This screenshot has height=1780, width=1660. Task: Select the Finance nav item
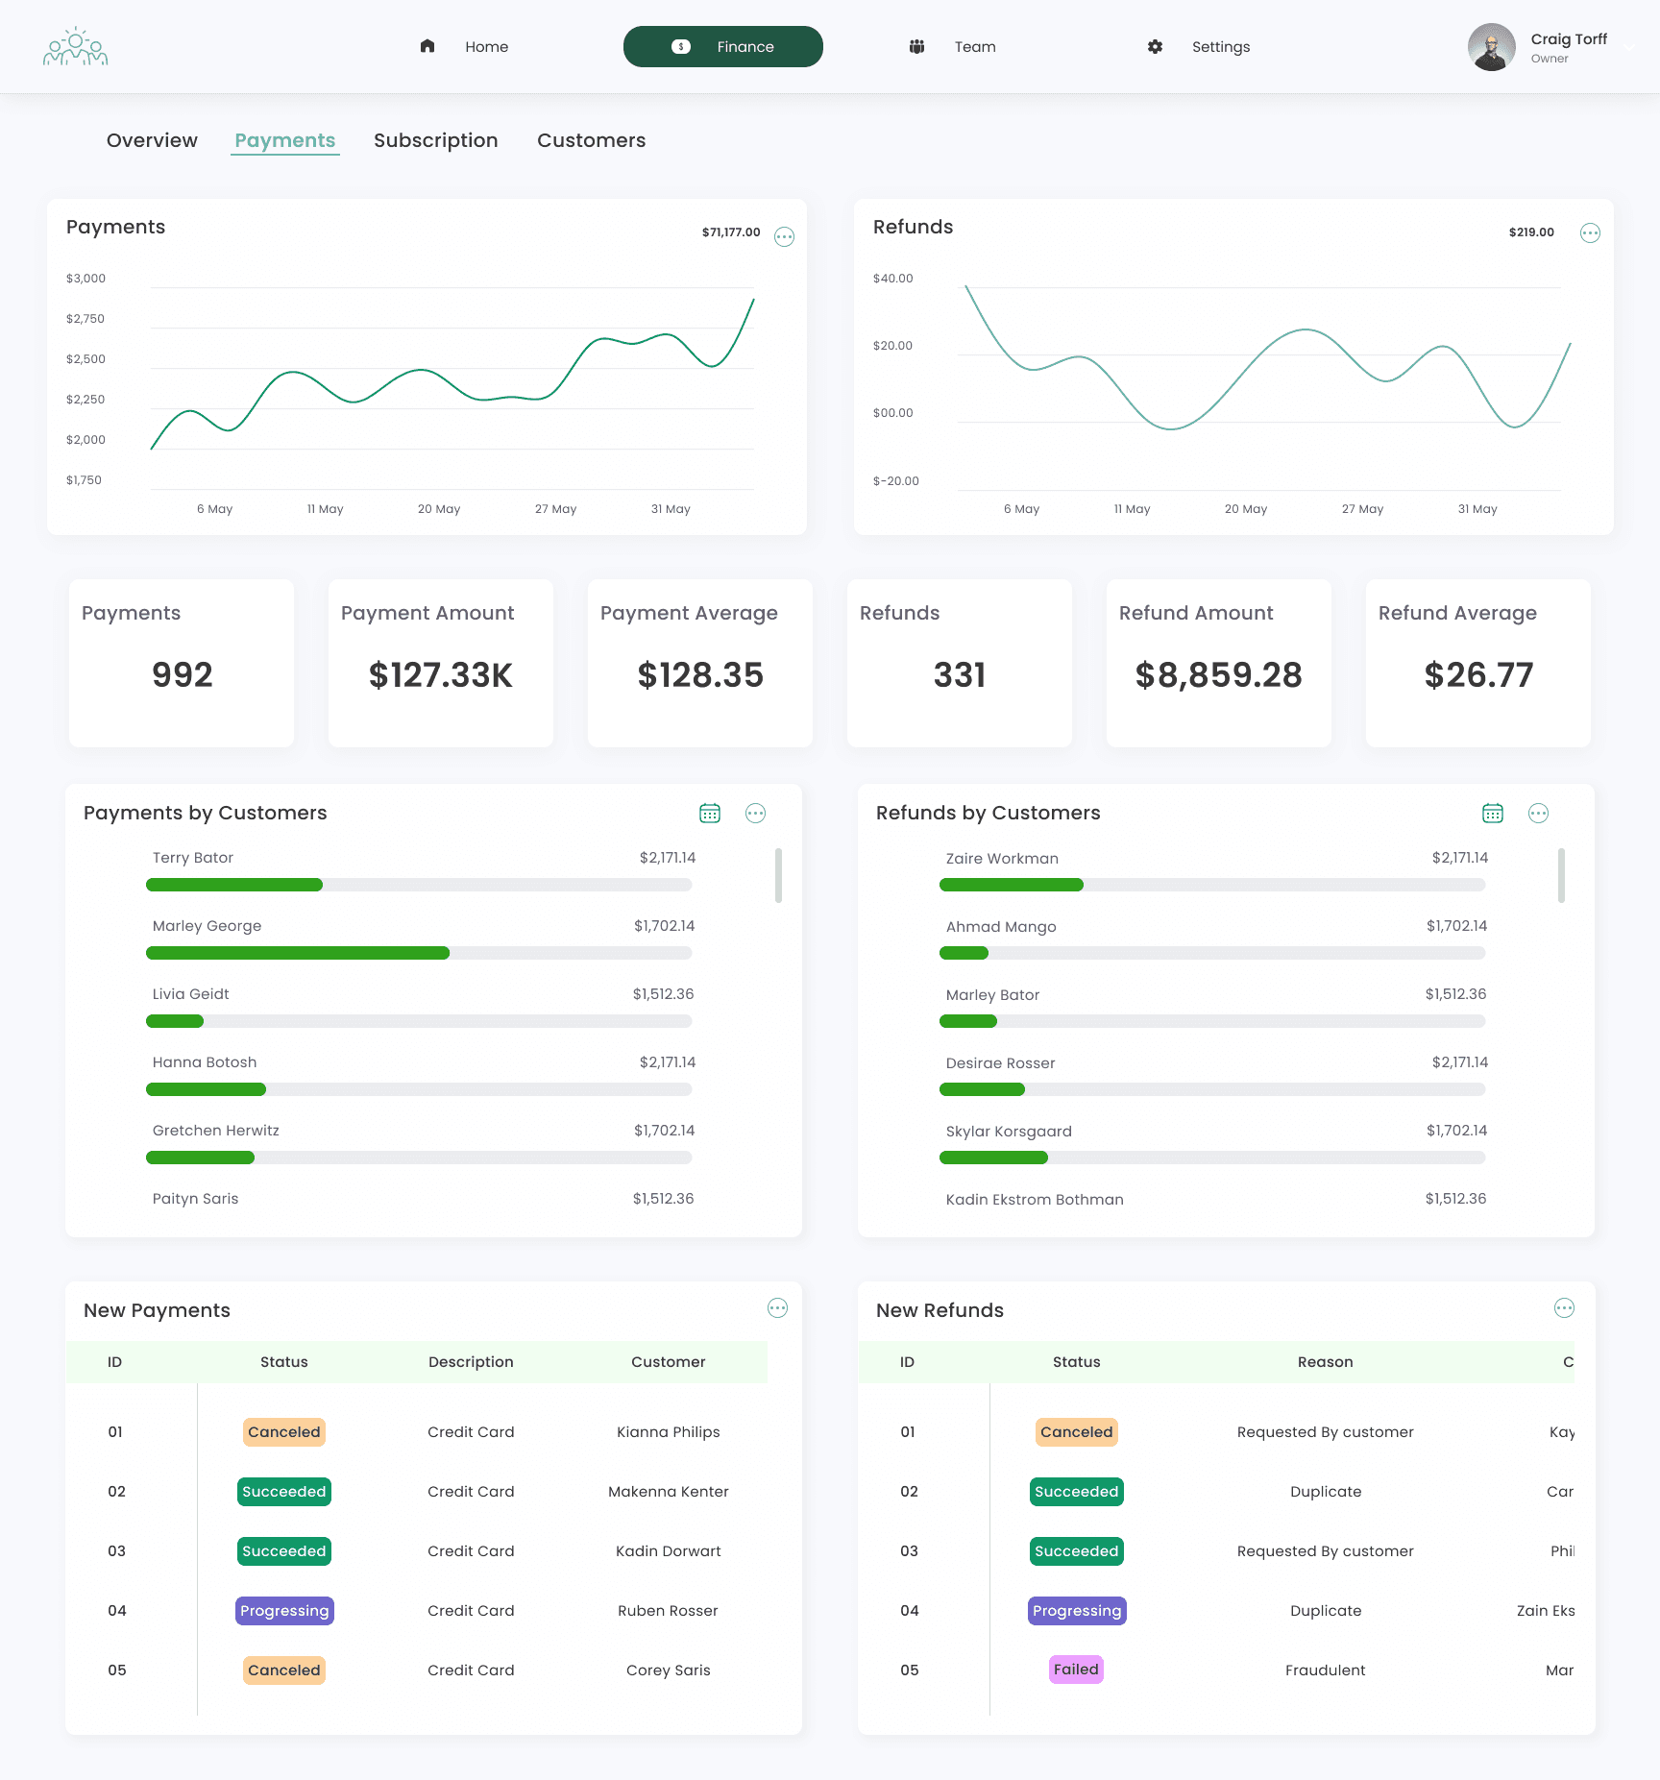click(723, 46)
